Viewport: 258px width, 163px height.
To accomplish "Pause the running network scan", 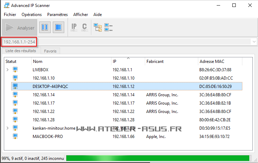I will point(44,27).
